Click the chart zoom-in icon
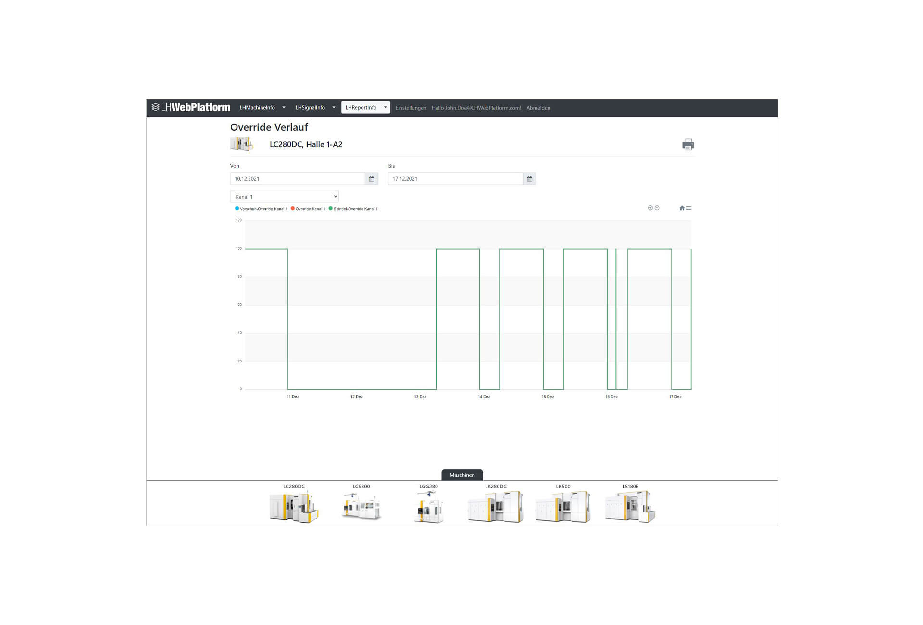Image resolution: width=923 pixels, height=625 pixels. pyautogui.click(x=650, y=208)
